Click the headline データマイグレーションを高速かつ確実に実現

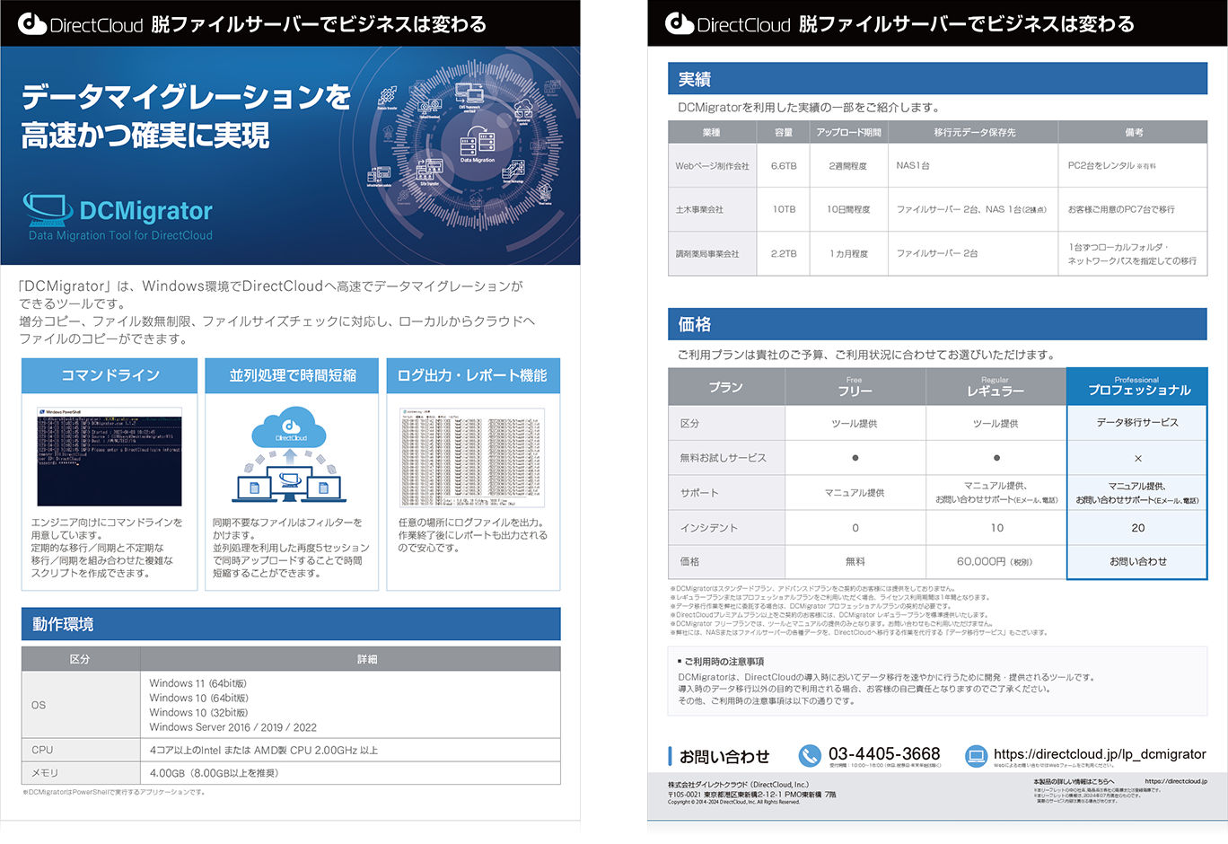click(x=186, y=115)
